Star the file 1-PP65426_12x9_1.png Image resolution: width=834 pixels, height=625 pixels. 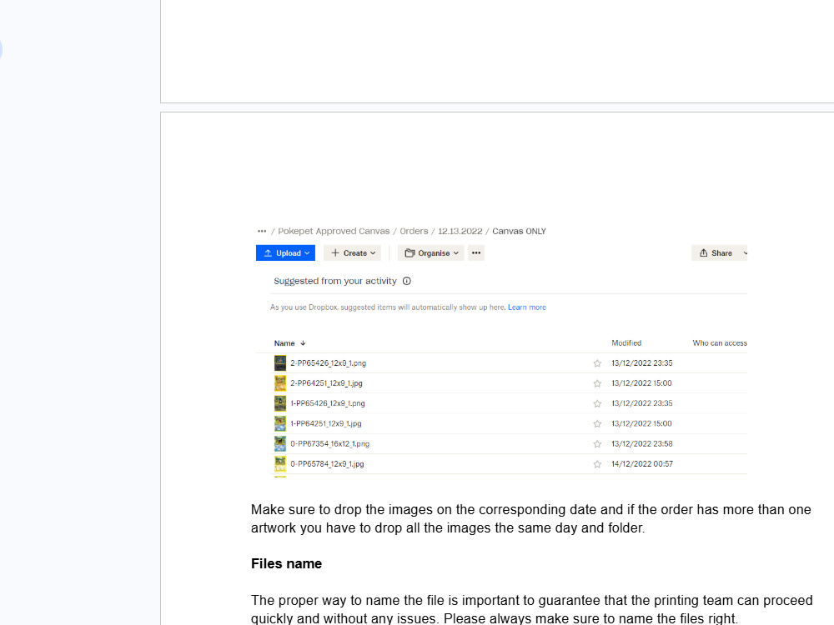click(x=597, y=404)
